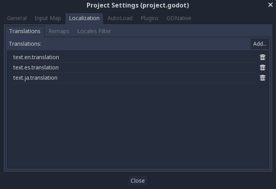Switch to the GDNative tab
Viewport: 276px width, 189px height.
pos(179,18)
